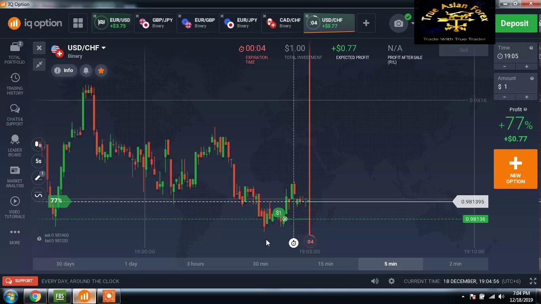The image size is (541, 304).
Task: Open Video Tutorials
Action: 15,207
